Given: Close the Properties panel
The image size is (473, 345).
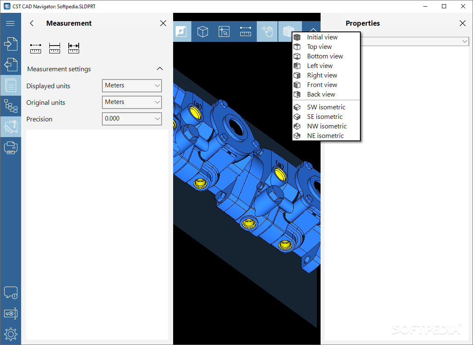Looking at the screenshot, I should point(463,23).
